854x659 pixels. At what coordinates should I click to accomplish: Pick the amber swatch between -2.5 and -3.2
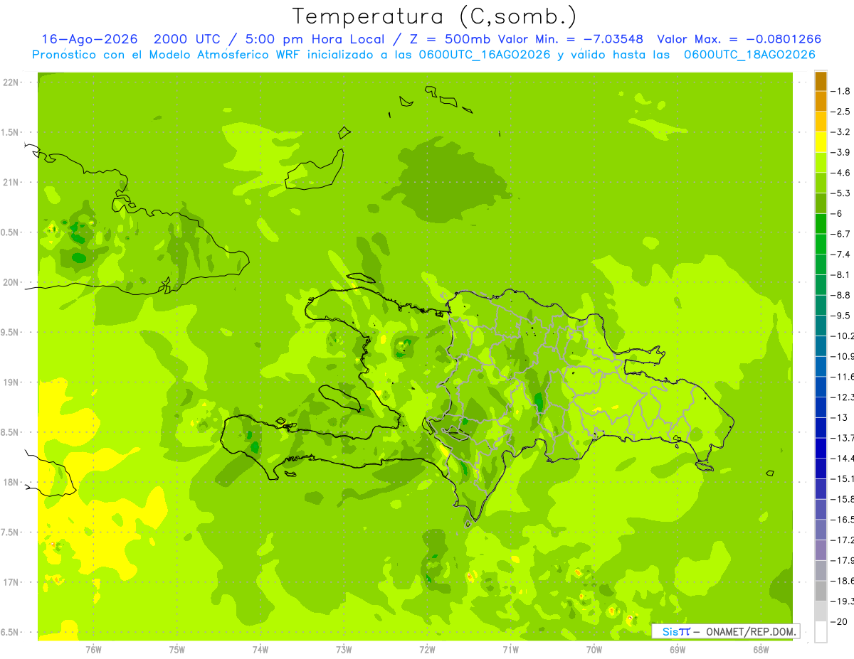[x=821, y=122]
